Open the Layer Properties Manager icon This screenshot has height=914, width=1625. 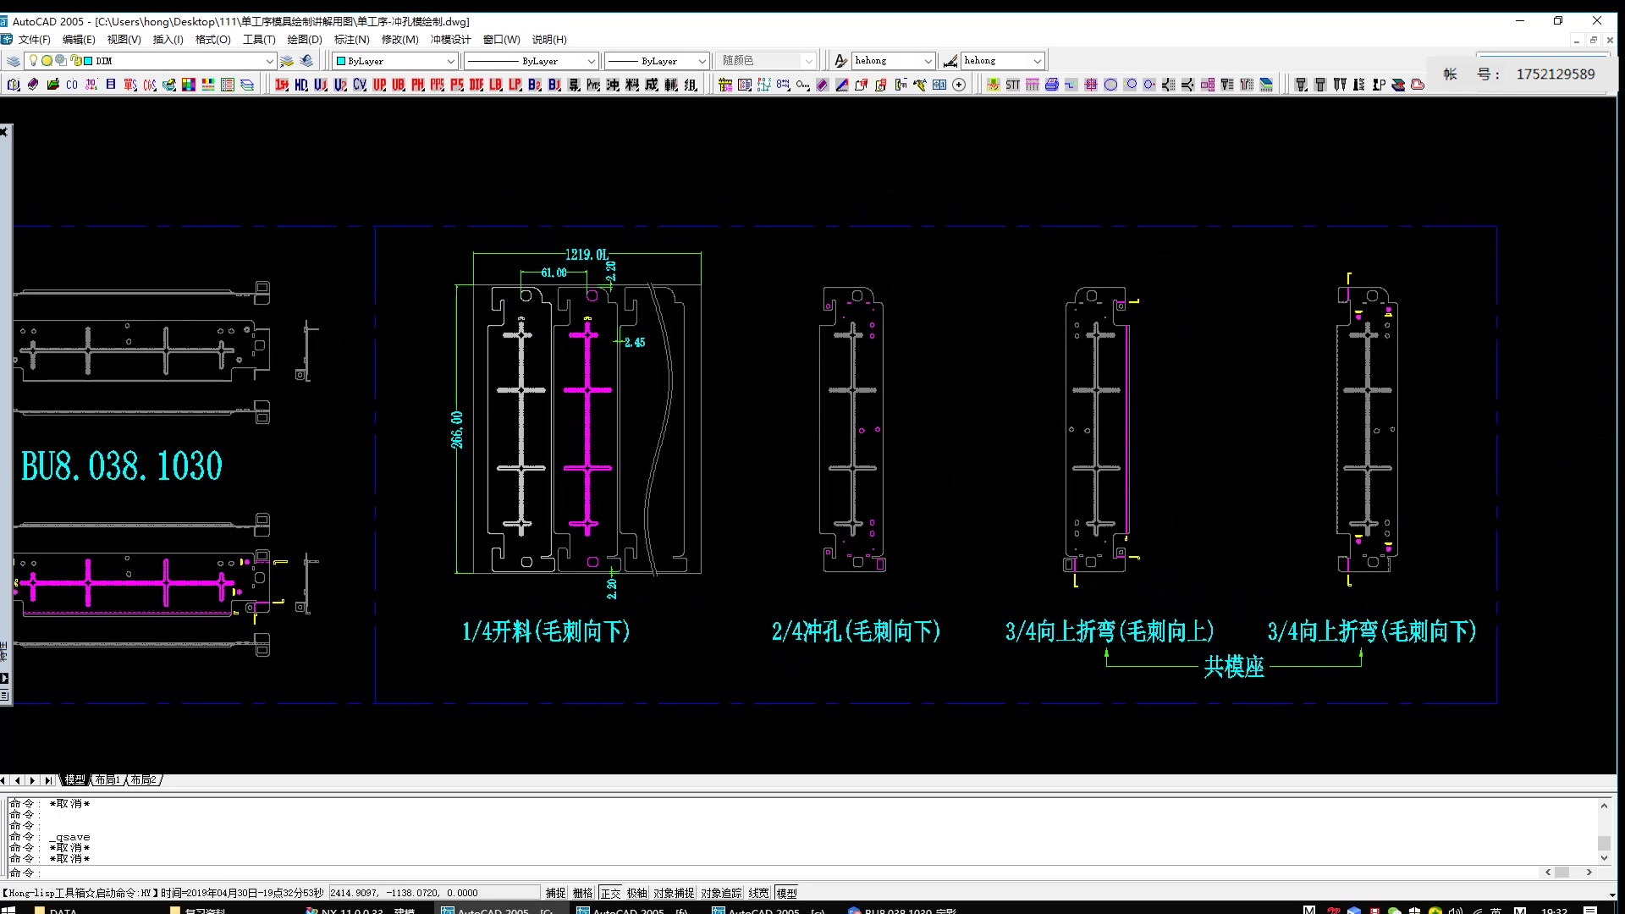[14, 61]
